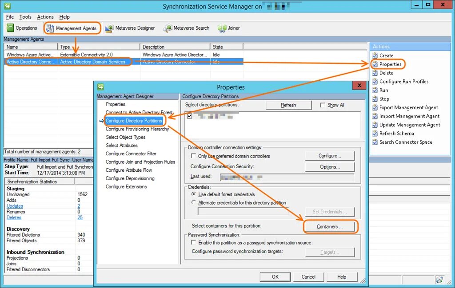Image resolution: width=455 pixels, height=288 pixels.
Task: Click the State column header
Action: pos(226,47)
